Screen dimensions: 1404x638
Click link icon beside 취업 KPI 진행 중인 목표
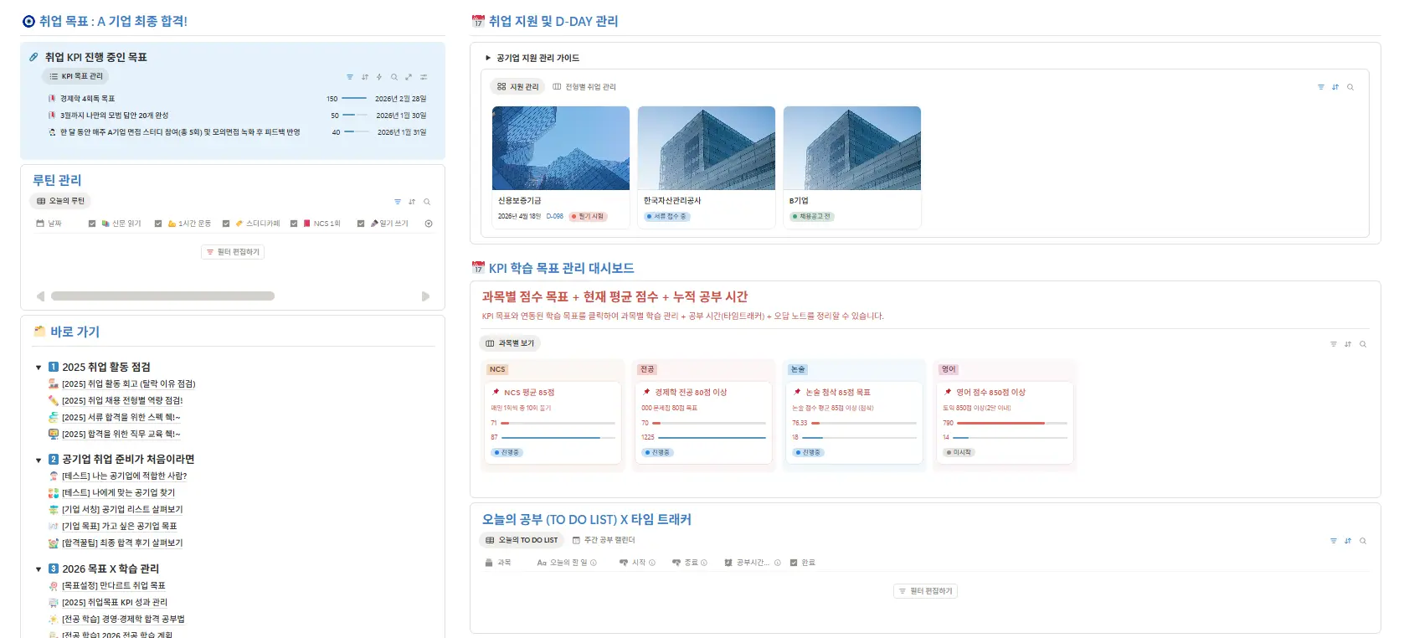pos(33,57)
